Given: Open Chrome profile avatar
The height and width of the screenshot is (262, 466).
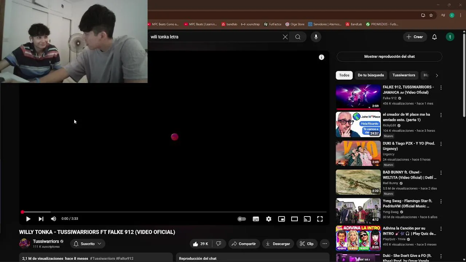Looking at the screenshot, I should [452, 15].
